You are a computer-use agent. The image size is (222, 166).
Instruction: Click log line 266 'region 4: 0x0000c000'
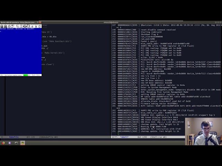[152, 71]
